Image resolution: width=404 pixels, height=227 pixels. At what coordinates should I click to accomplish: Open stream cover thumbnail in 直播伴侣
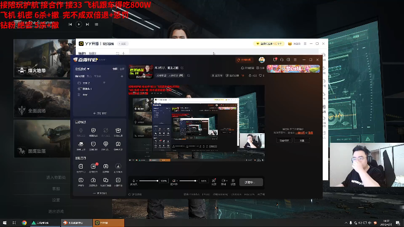[141, 72]
